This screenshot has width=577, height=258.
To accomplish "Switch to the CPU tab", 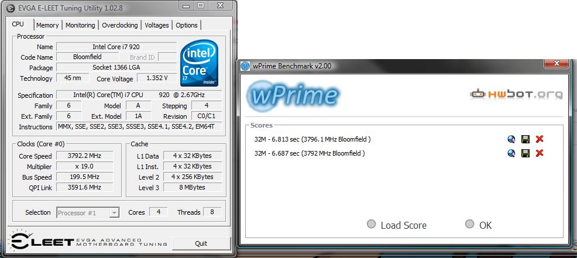I will coord(18,25).
